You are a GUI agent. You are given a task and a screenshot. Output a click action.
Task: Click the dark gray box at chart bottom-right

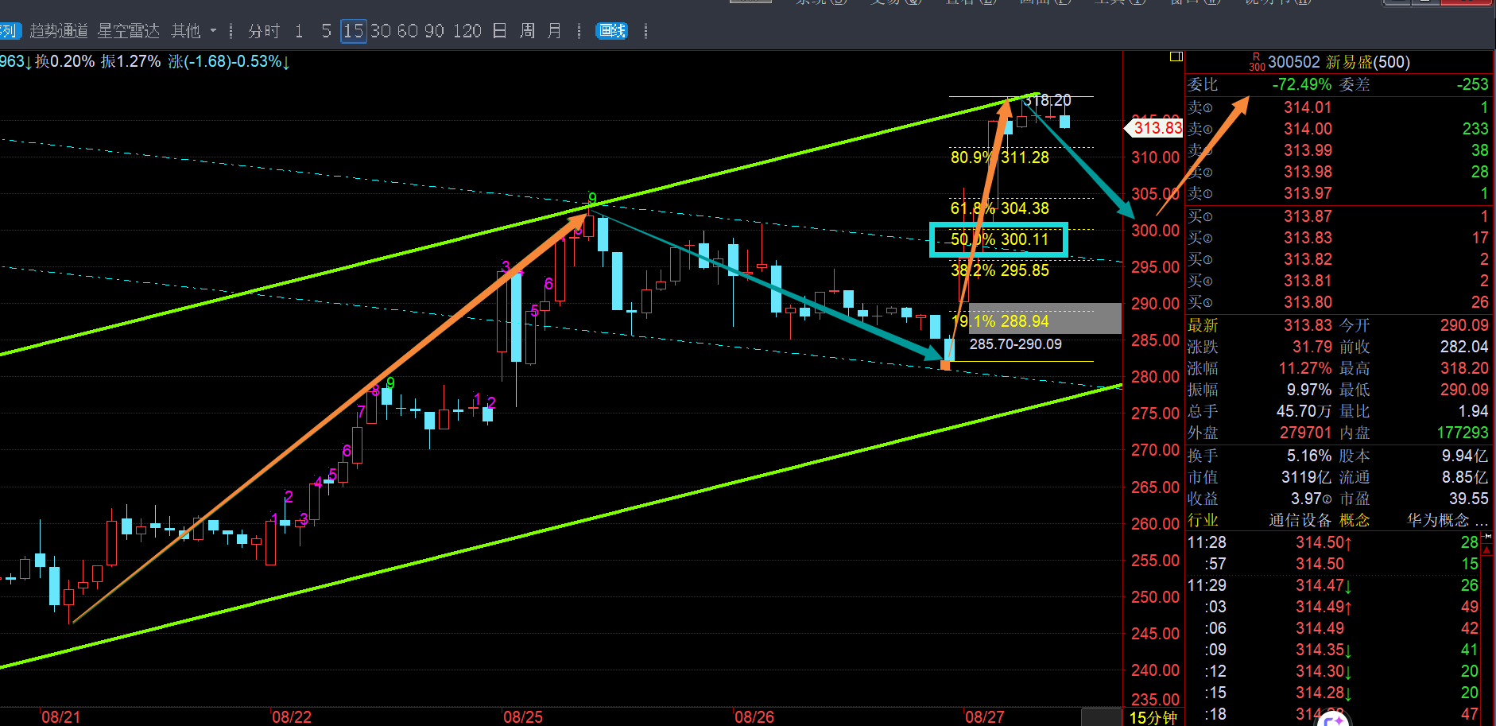(1102, 716)
